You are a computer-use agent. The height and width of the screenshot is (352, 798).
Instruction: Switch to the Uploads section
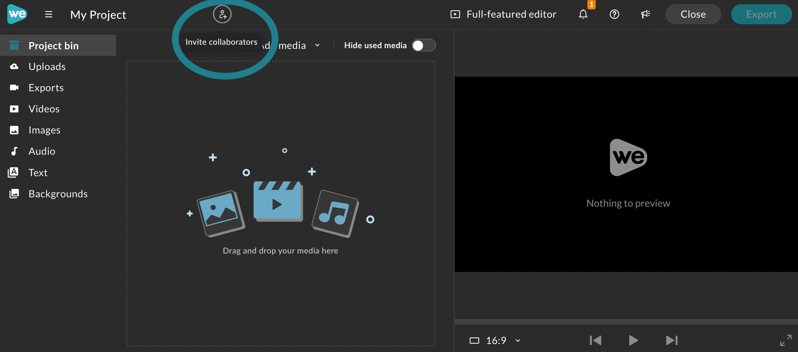[x=58, y=67]
